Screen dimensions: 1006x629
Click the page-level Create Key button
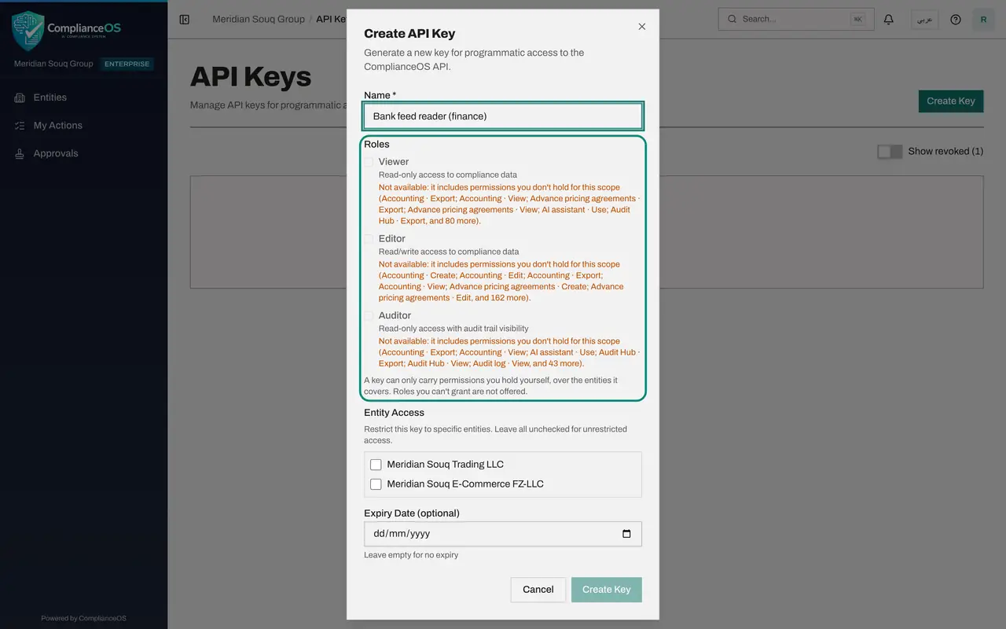(951, 101)
